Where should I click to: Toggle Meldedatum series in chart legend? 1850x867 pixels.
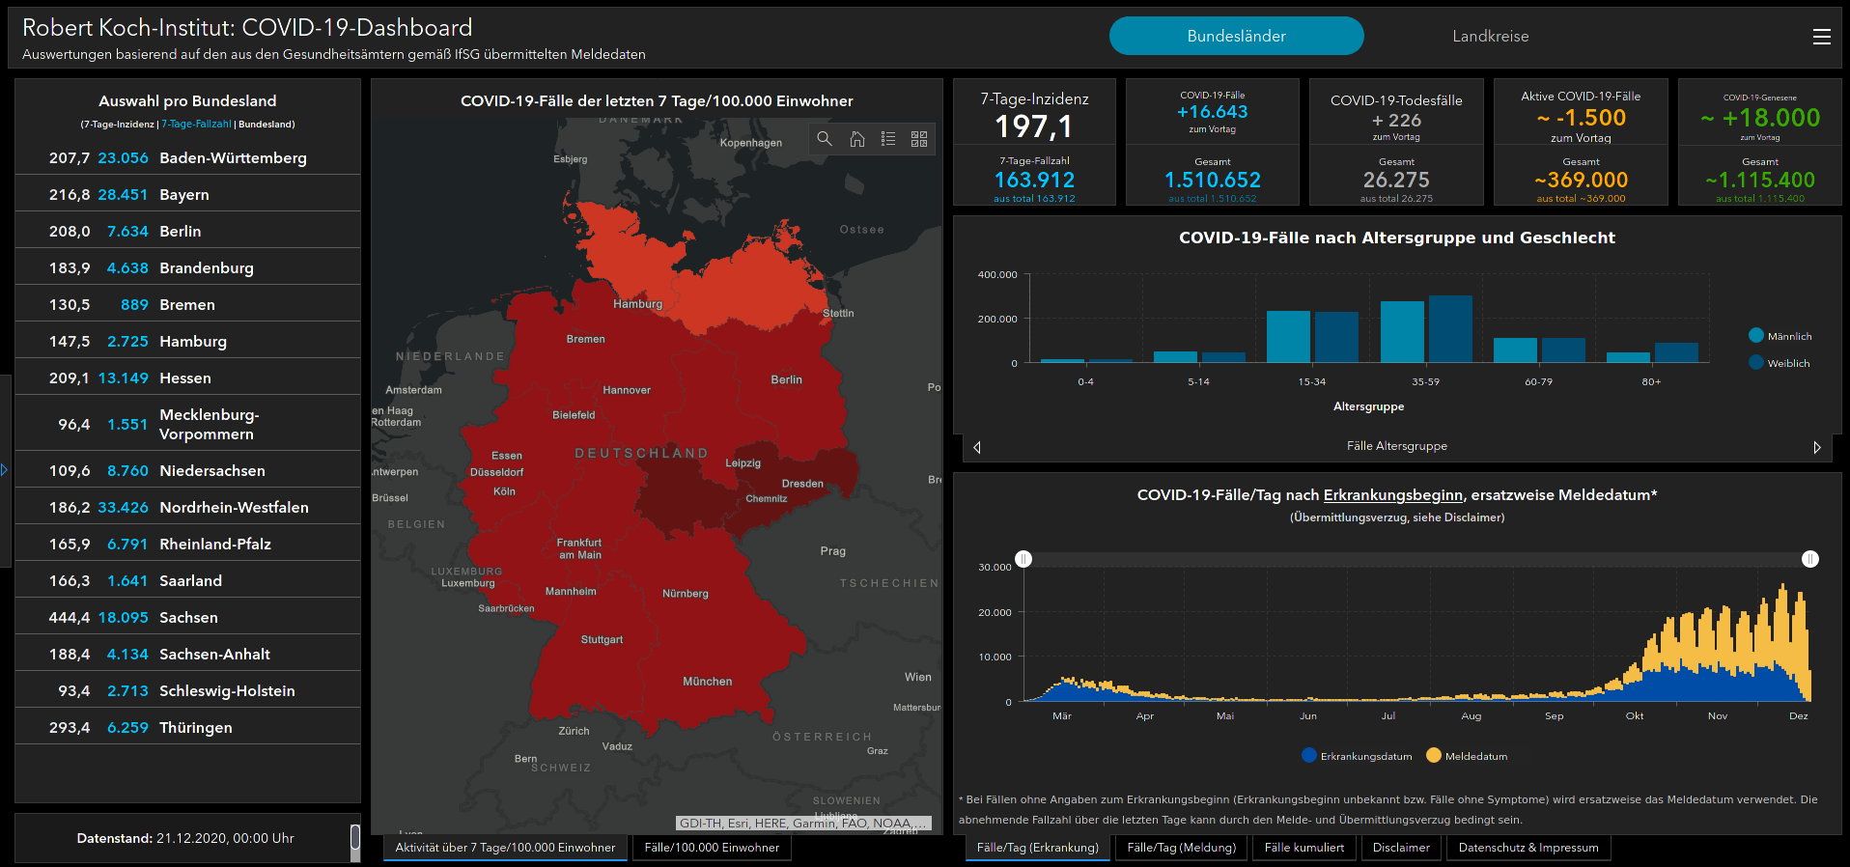click(1434, 756)
